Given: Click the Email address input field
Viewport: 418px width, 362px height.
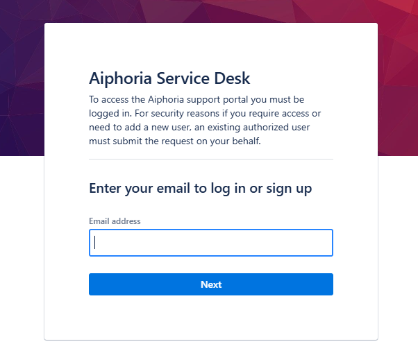Looking at the screenshot, I should click(210, 243).
